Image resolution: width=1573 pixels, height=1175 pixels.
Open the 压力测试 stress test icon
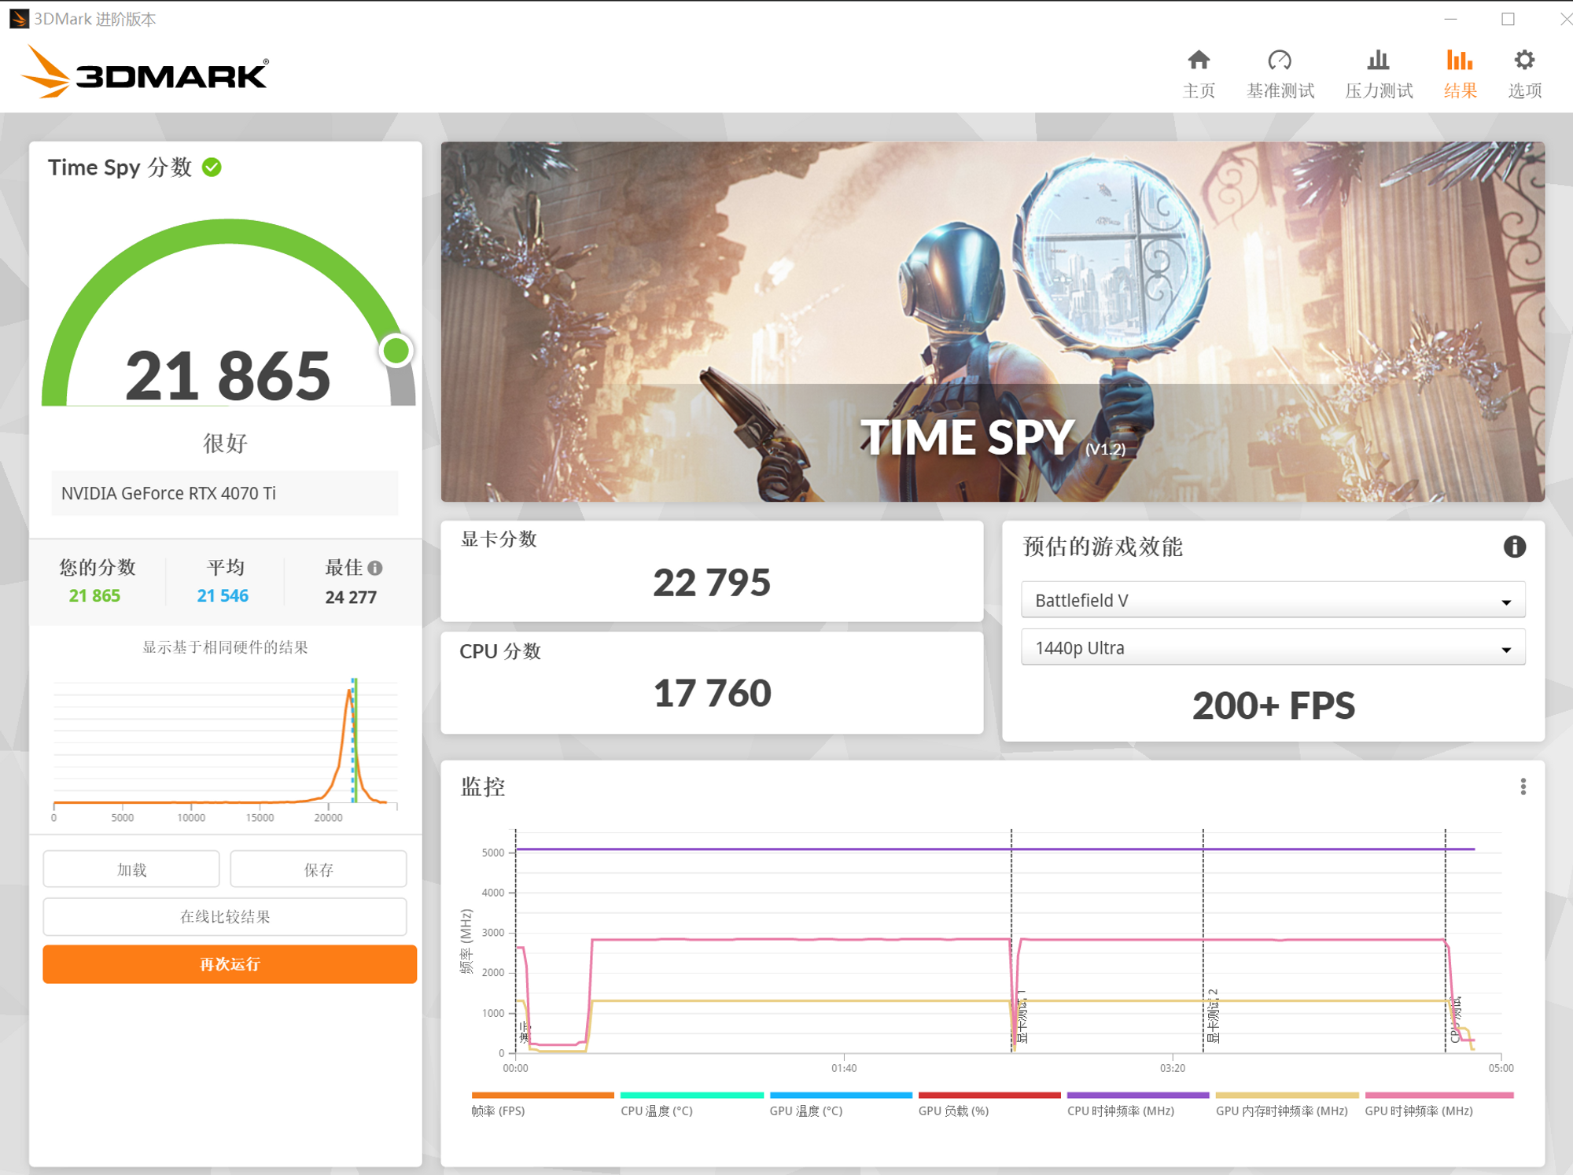tap(1378, 71)
